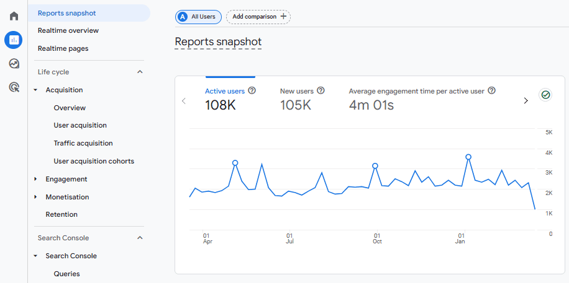The width and height of the screenshot is (569, 283).
Task: Click the help icon beside Active users
Action: pyautogui.click(x=252, y=90)
